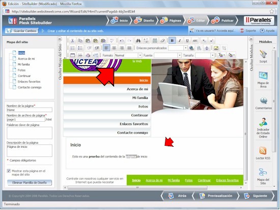
Task: Toggle 'Mostrar esta página en el mapa' checkbox
Action: (x=9, y=171)
